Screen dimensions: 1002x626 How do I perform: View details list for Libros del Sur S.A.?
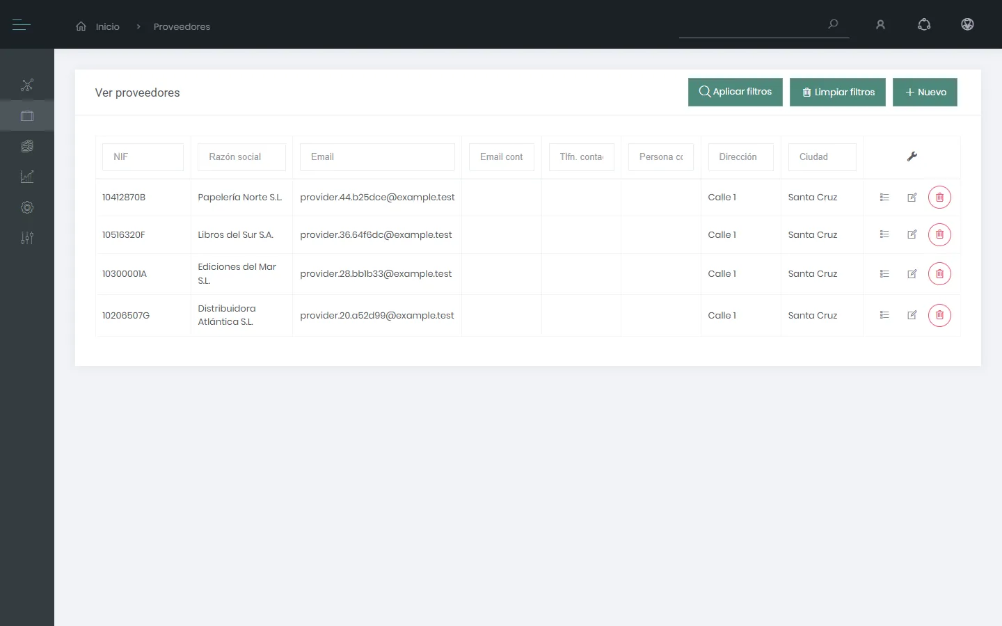[884, 234]
